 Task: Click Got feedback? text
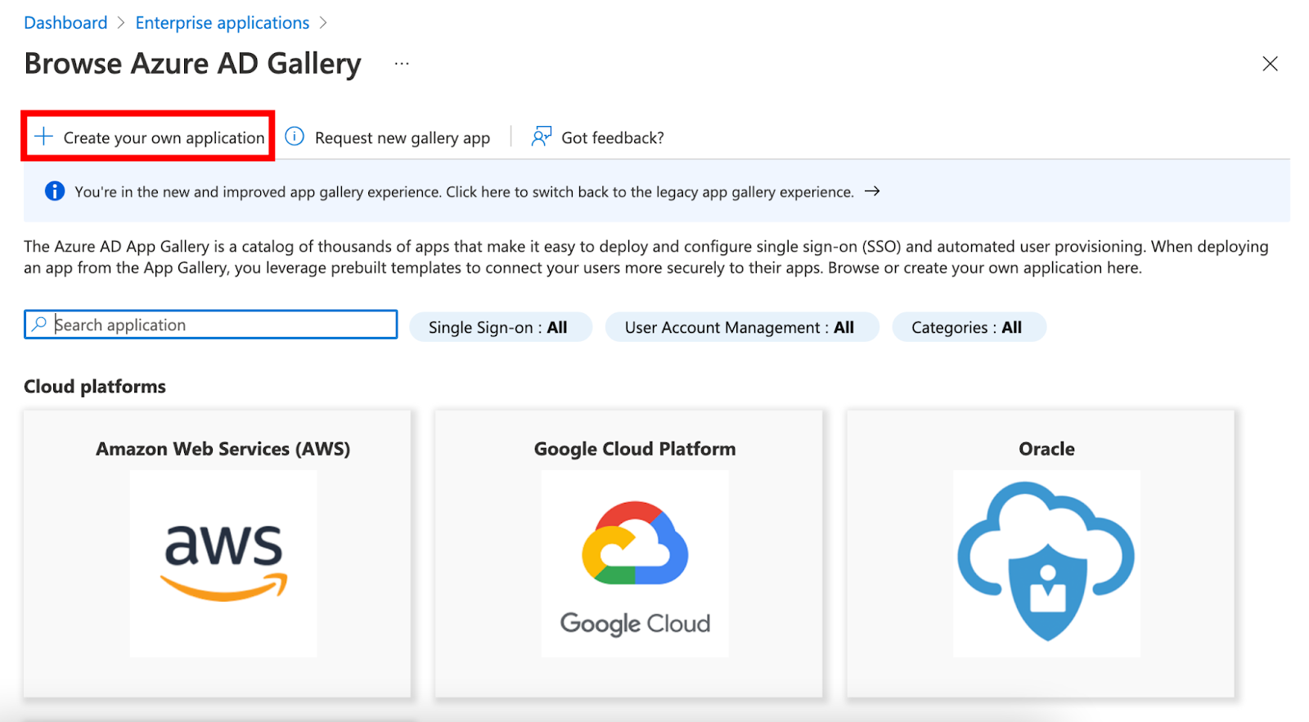click(612, 137)
